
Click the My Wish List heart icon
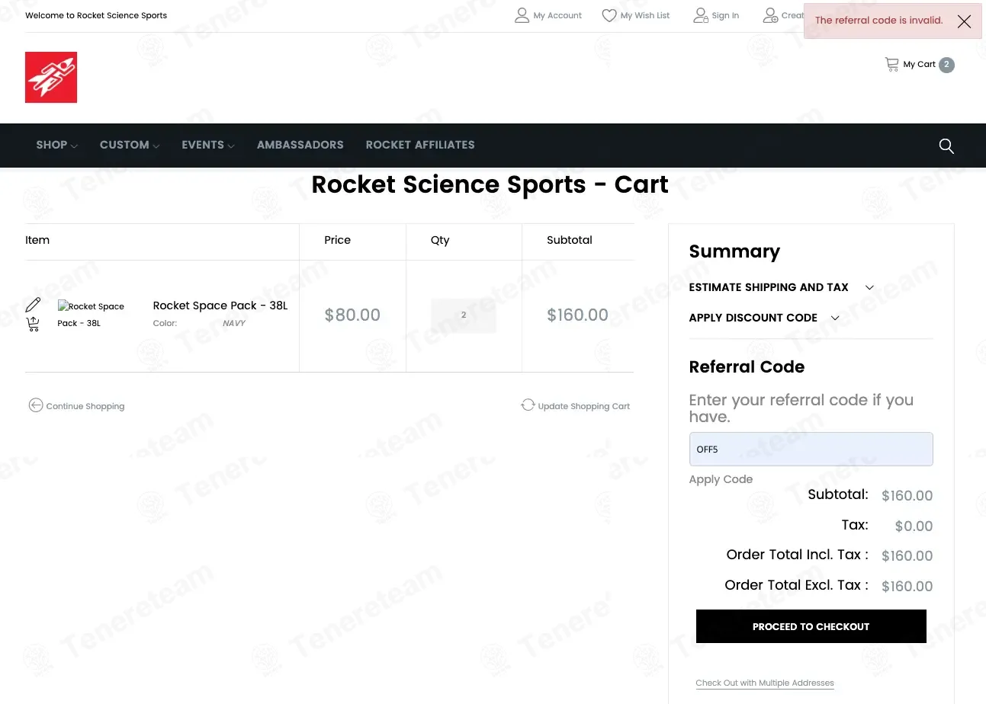[609, 15]
